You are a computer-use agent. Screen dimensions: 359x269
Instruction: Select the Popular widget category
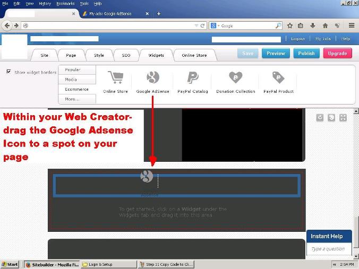coord(77,70)
